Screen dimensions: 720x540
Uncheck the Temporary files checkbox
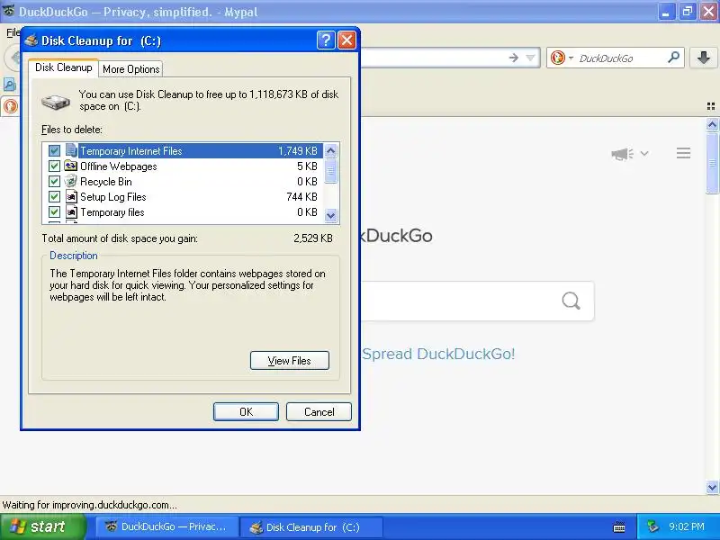(54, 212)
